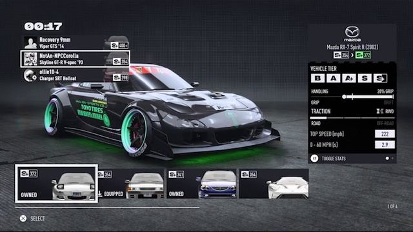Click NotAn-NPCCorolla player avatar
This screenshot has height=232, width=413.
[x=30, y=59]
